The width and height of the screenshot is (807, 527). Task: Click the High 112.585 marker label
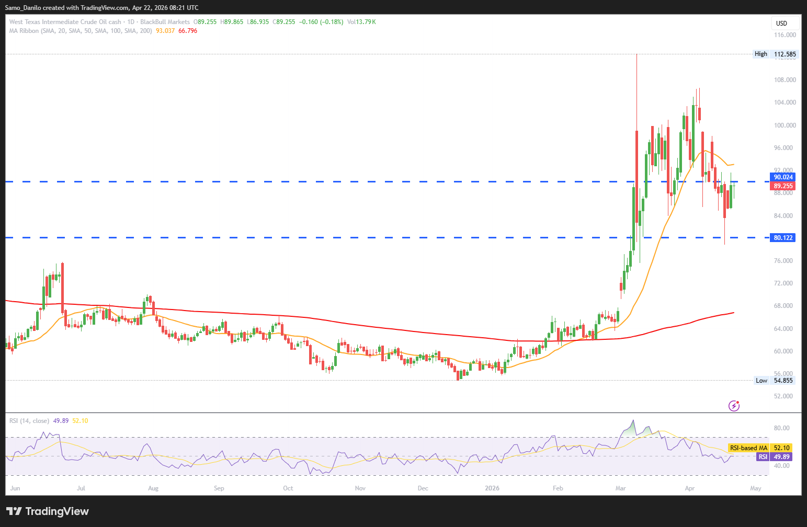[x=775, y=54]
